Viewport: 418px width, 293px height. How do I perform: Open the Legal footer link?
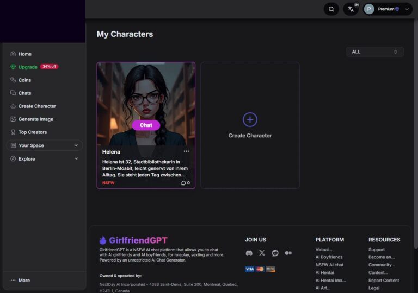click(x=374, y=288)
